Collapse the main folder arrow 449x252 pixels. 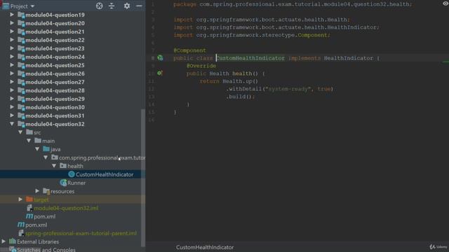tap(29, 141)
